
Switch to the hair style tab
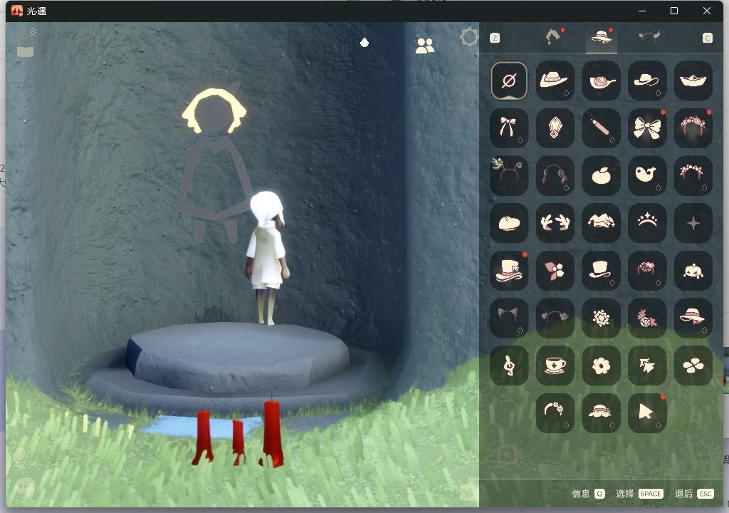point(553,37)
